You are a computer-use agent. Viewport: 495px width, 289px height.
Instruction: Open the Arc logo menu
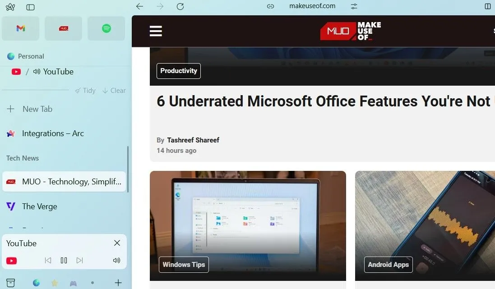point(10,7)
